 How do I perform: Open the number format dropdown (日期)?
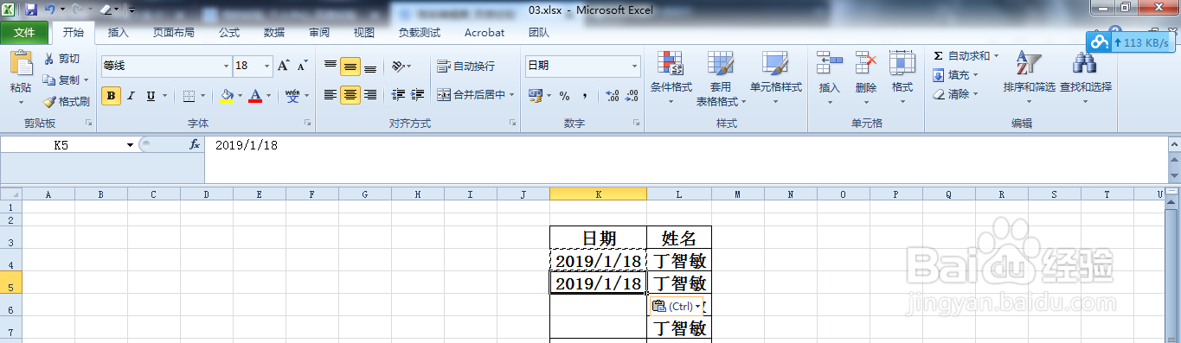(634, 66)
